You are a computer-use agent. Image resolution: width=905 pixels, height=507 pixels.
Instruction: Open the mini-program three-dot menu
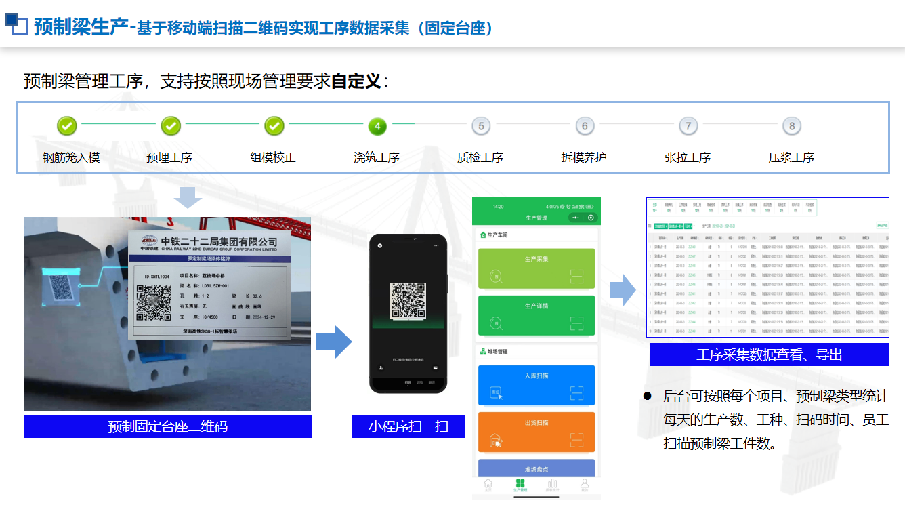577,218
